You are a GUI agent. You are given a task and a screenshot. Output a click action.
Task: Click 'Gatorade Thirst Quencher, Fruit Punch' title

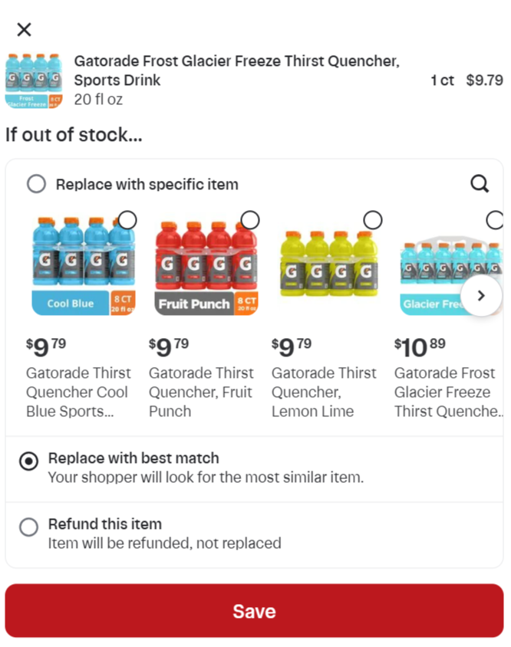tap(201, 392)
